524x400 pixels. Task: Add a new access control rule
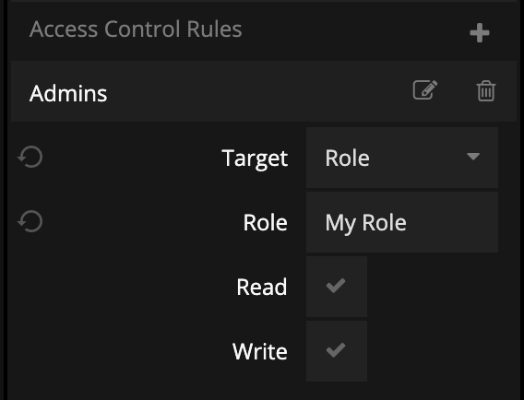[480, 33]
